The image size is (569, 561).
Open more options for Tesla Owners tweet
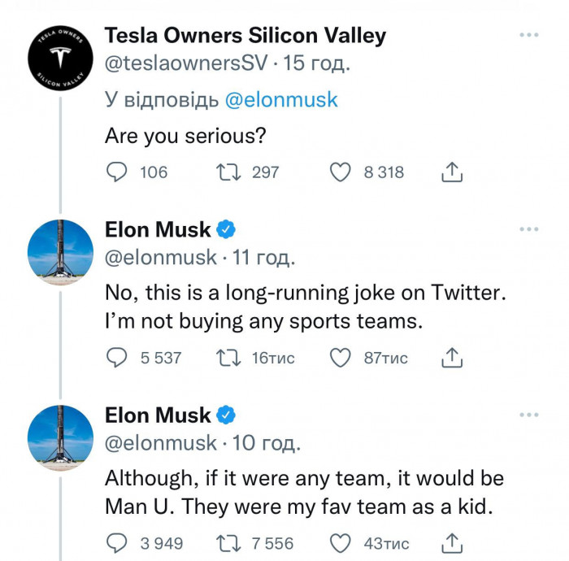[x=528, y=35]
